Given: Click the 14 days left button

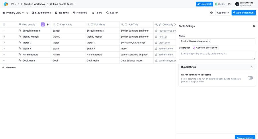Looking at the screenshot, I should click(204, 4).
